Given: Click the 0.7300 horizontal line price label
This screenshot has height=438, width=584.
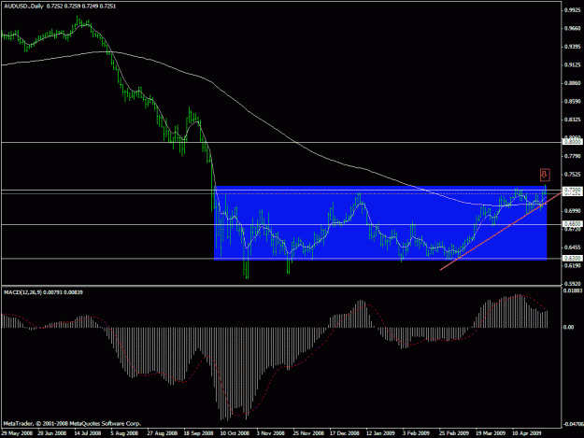Looking at the screenshot, I should [573, 190].
